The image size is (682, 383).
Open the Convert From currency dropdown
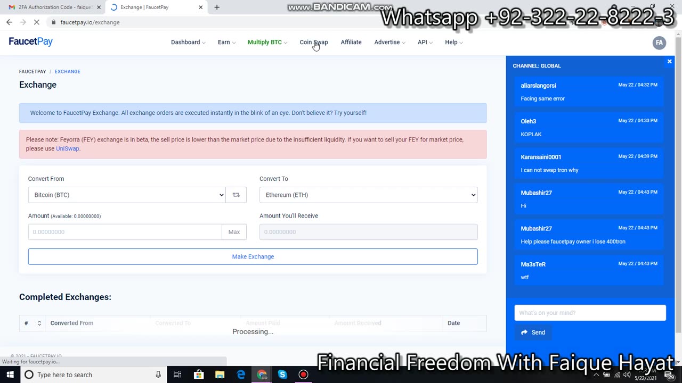[127, 195]
